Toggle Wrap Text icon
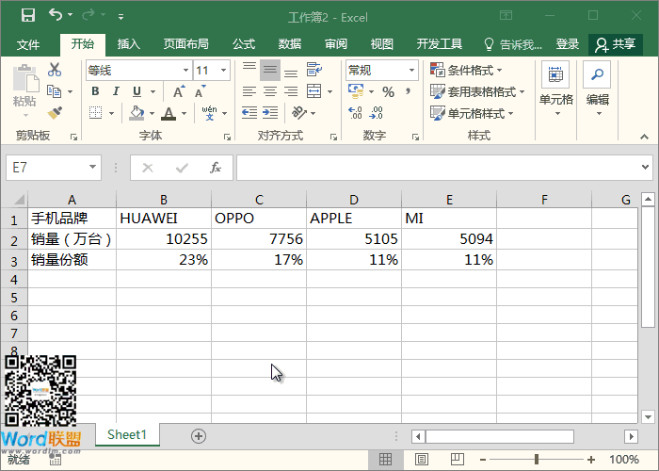659x471 pixels. point(313,70)
